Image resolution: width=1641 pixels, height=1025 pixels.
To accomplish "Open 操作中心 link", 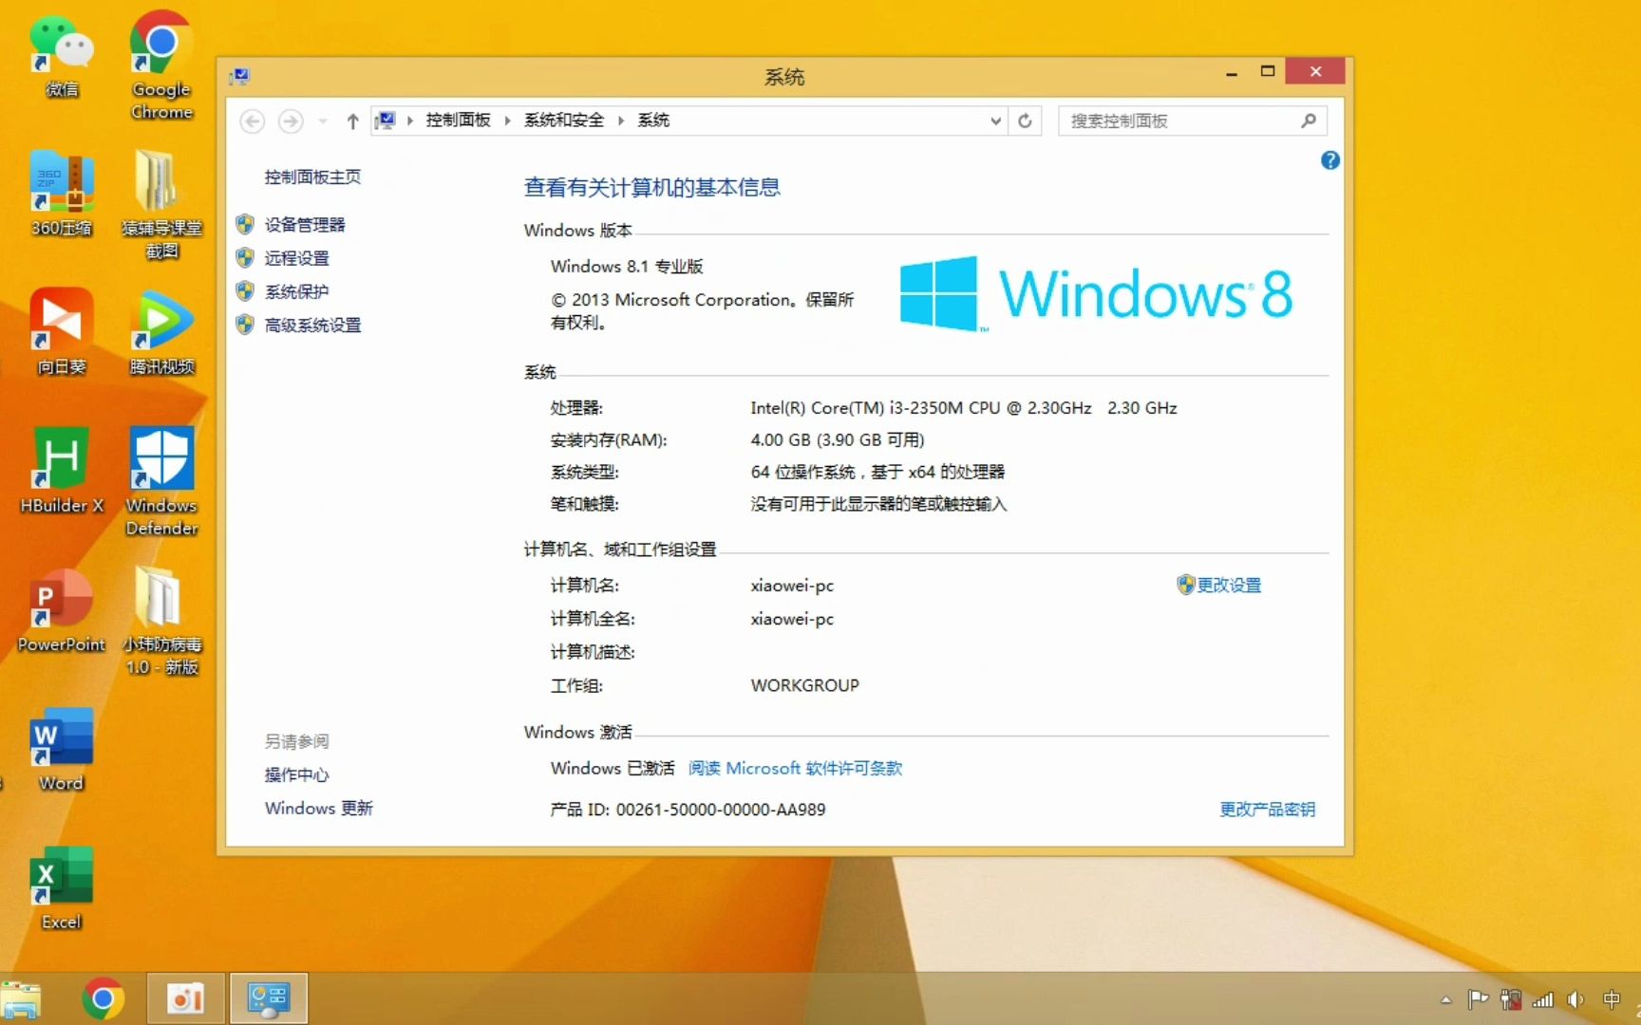I will (x=296, y=774).
